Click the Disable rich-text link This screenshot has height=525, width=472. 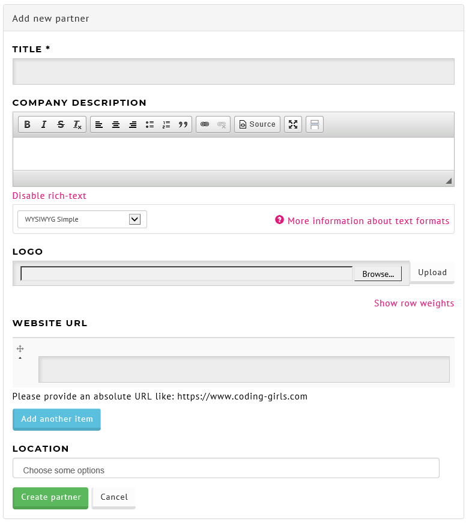pyautogui.click(x=49, y=196)
